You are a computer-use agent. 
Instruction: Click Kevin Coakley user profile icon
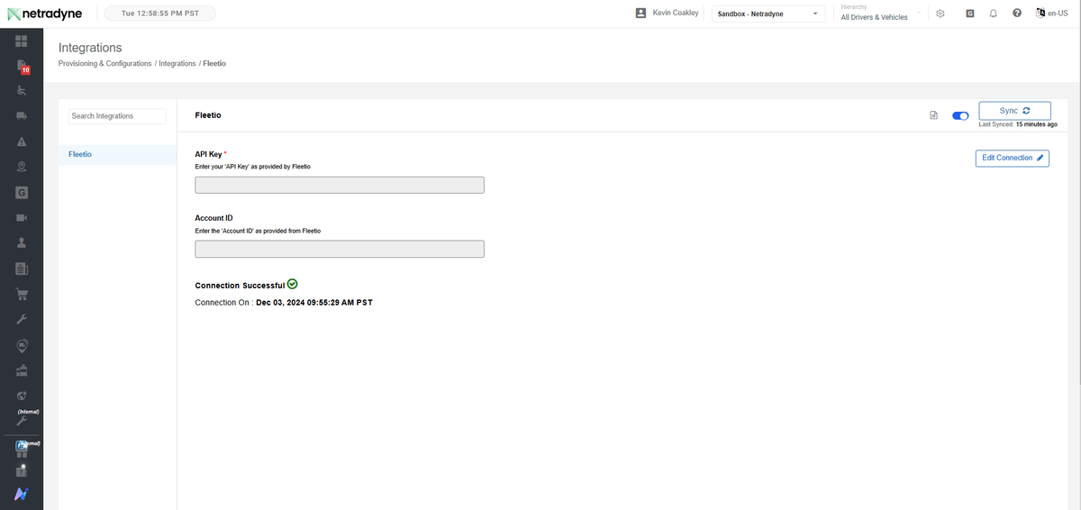pos(640,14)
